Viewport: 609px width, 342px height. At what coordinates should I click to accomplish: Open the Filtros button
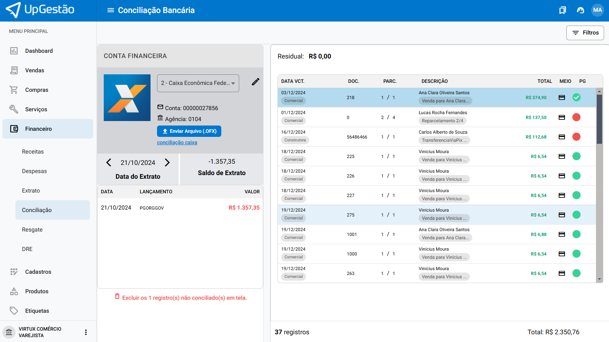coord(585,33)
